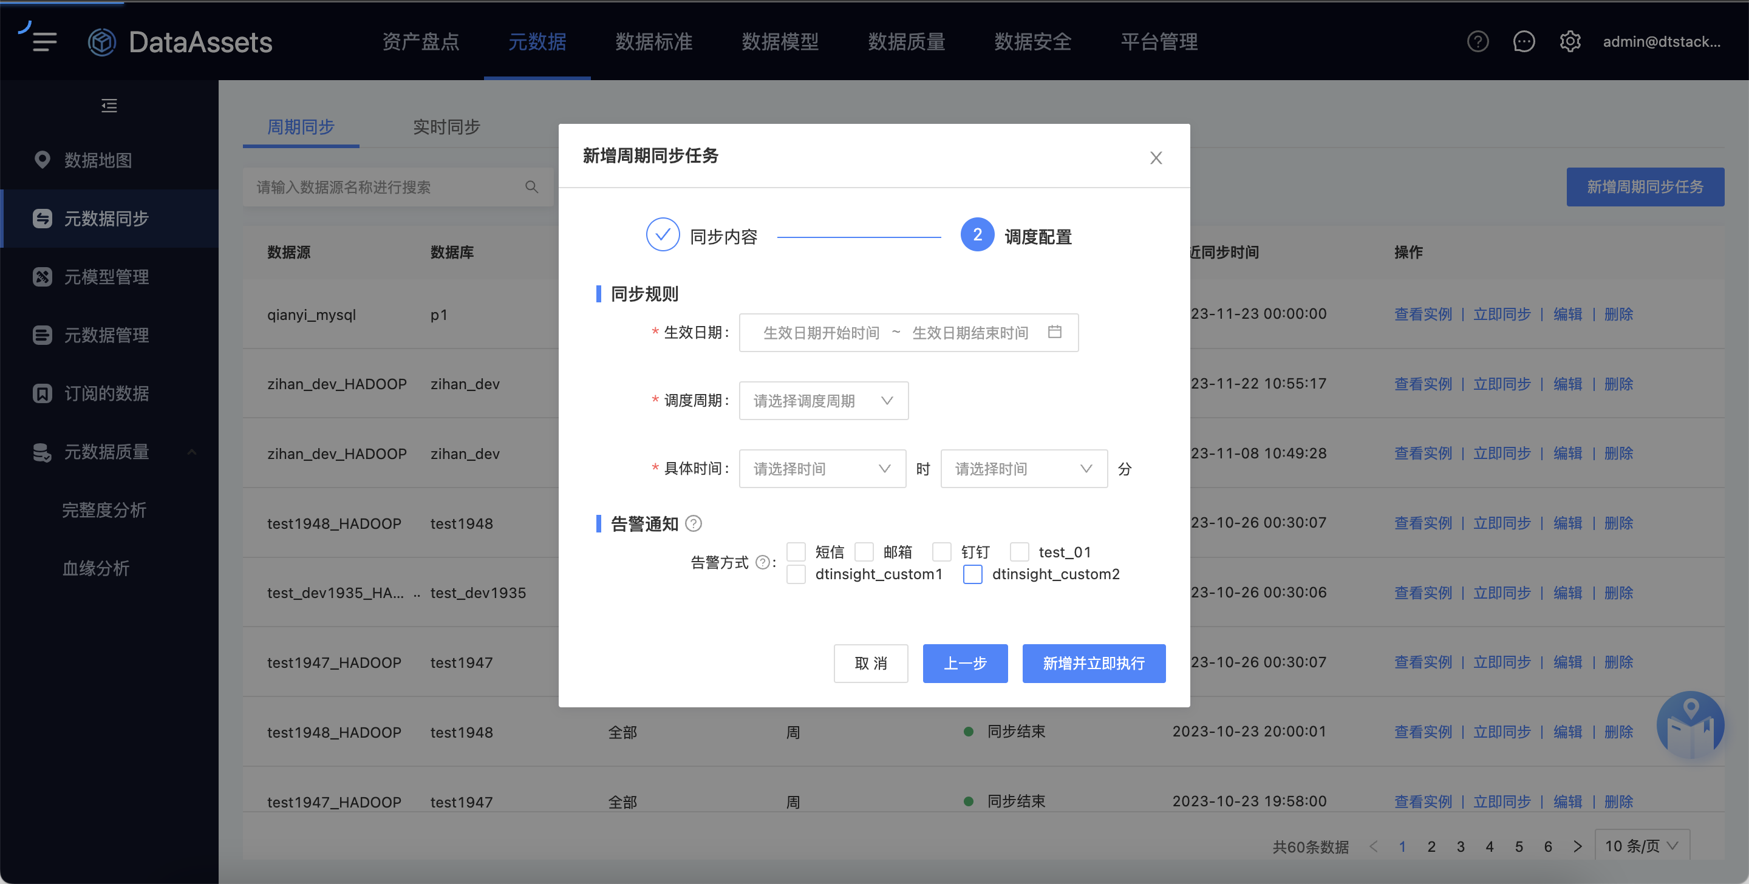Image resolution: width=1749 pixels, height=884 pixels.
Task: Click the DataAssets logo icon
Action: coord(103,42)
